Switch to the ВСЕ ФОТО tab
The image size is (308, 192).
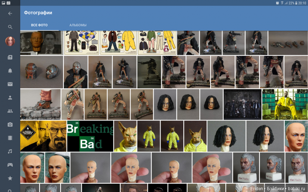39,25
